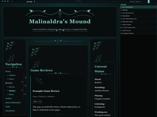157x117 pixels.
Task: Open About Malinaldra page
Action: click(13, 103)
